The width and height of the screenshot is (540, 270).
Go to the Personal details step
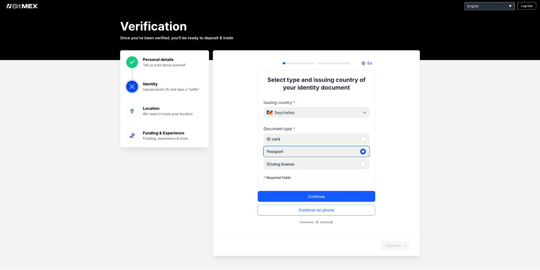coord(158,60)
